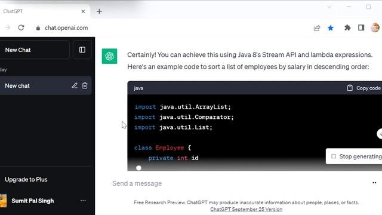This screenshot has width=382, height=215.
Task: Open the three-dots menu beside username
Action: coord(83,201)
